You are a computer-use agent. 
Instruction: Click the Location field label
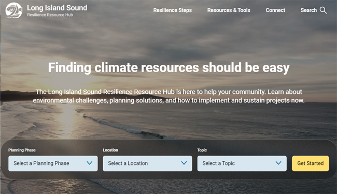coord(110,150)
